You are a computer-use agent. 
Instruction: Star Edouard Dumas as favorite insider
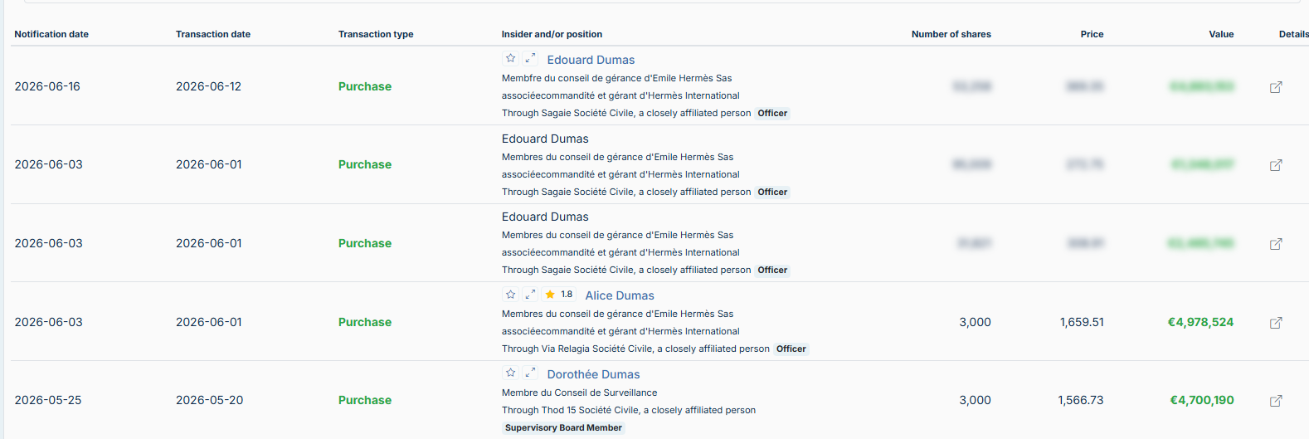point(511,59)
